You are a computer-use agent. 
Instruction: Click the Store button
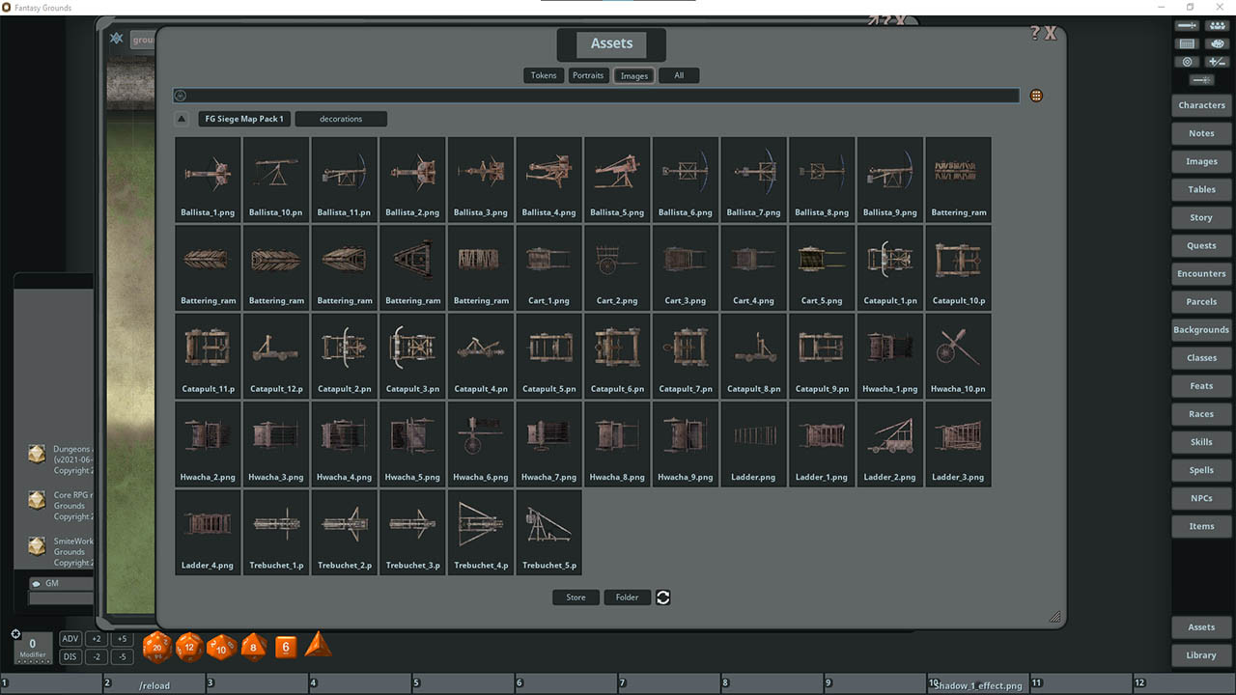point(576,597)
